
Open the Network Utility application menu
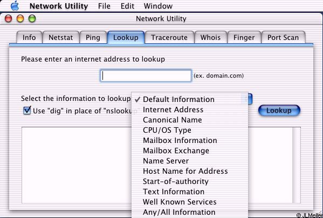59,6
